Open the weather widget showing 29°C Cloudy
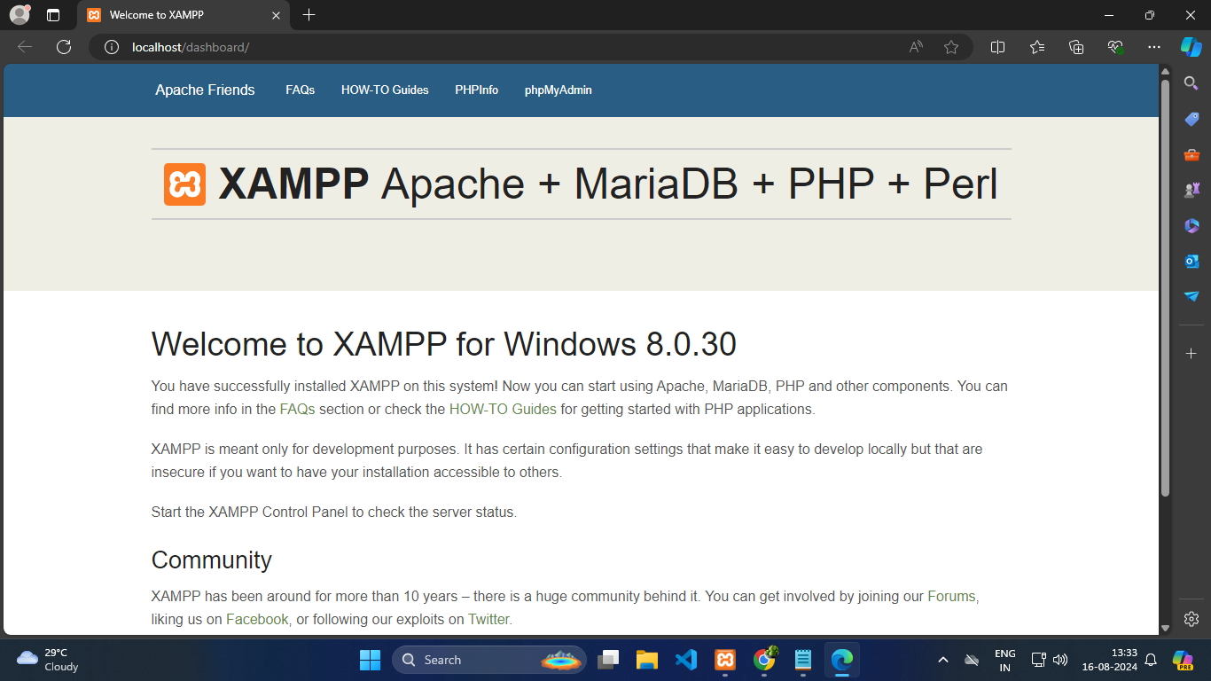Screen dimensions: 1211x681 point(49,660)
